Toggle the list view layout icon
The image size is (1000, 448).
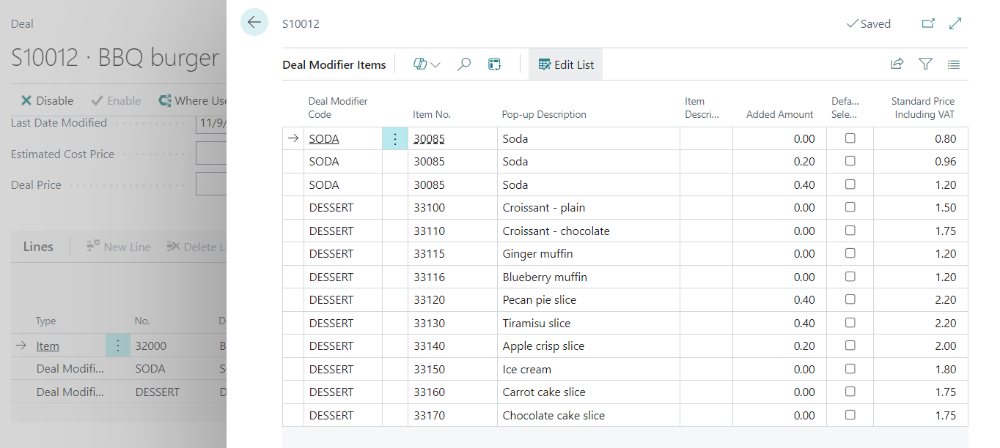coord(954,64)
